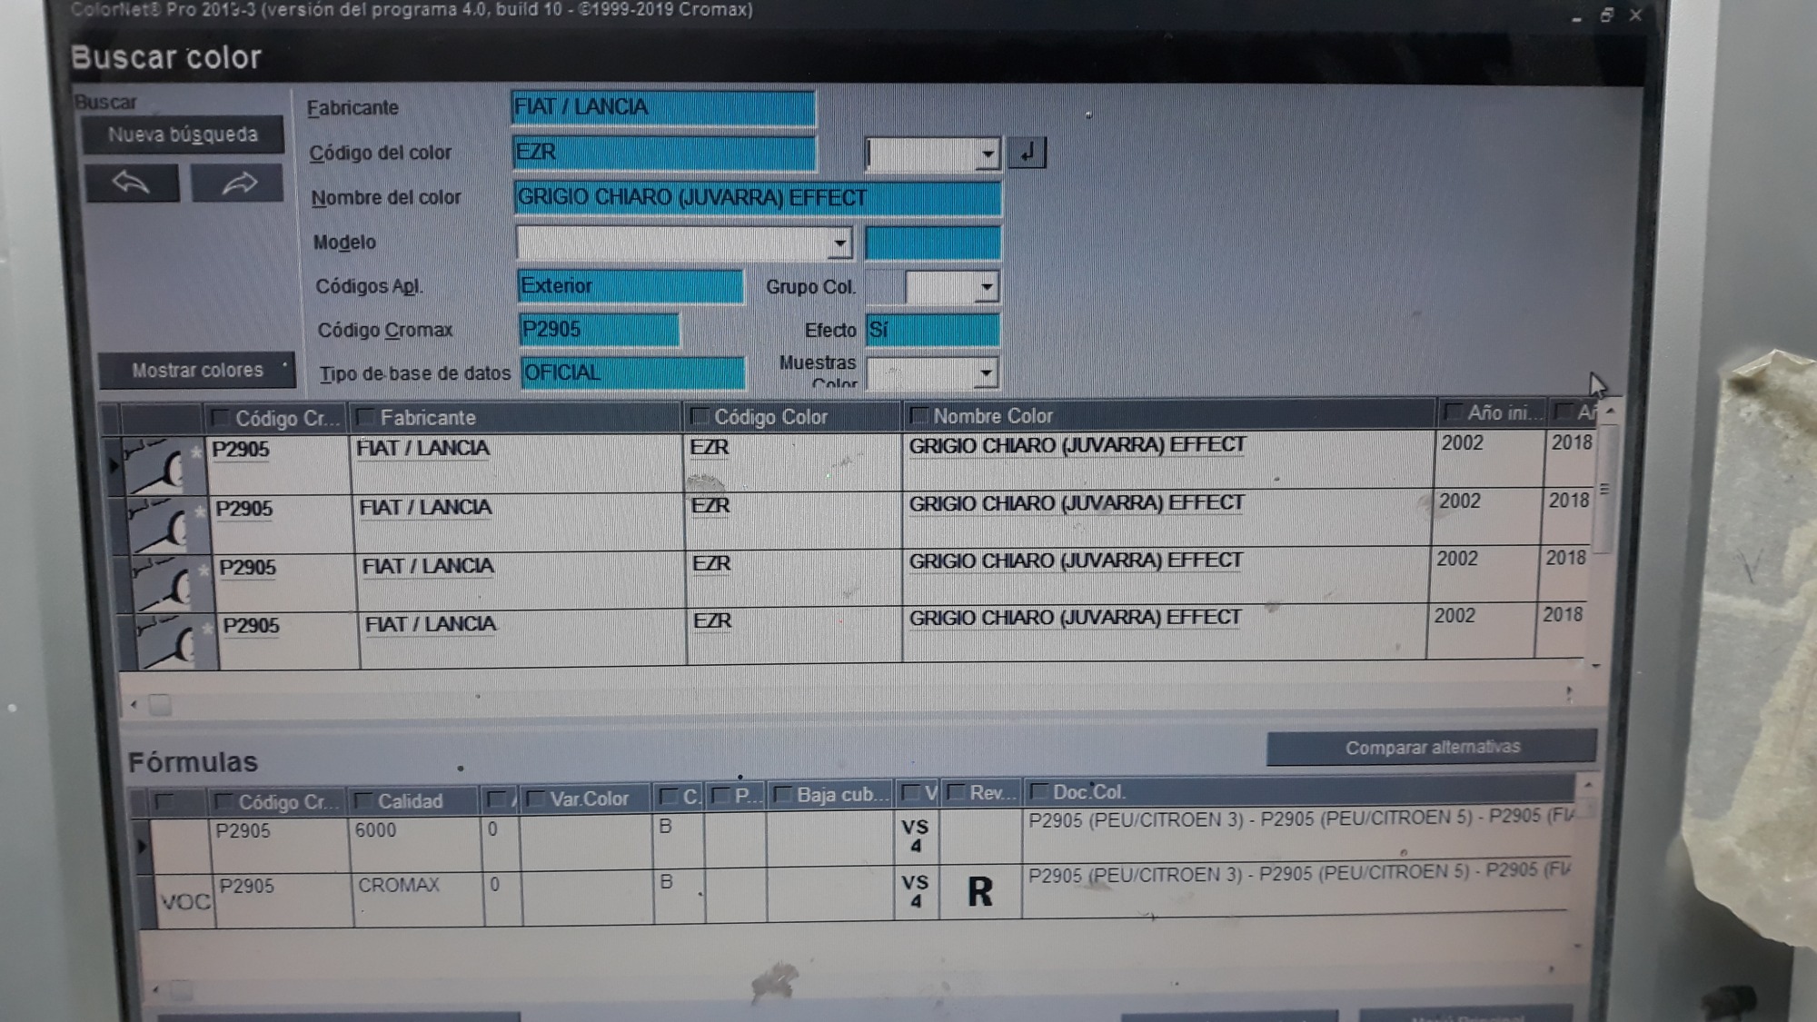Image resolution: width=1817 pixels, height=1022 pixels.
Task: Open the Muestras Color dropdown
Action: (x=986, y=373)
